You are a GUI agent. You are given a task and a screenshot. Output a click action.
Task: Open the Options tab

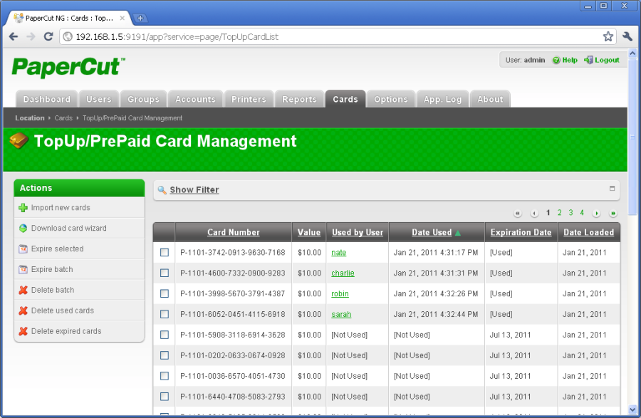(391, 99)
